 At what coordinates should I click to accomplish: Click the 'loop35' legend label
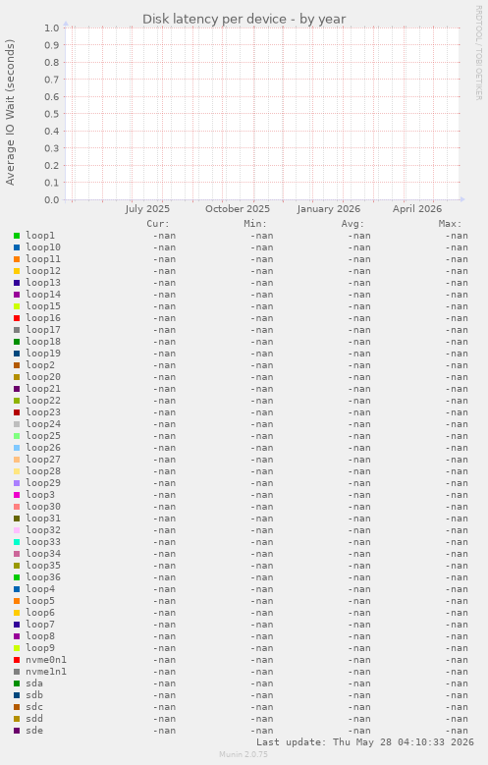pos(43,566)
